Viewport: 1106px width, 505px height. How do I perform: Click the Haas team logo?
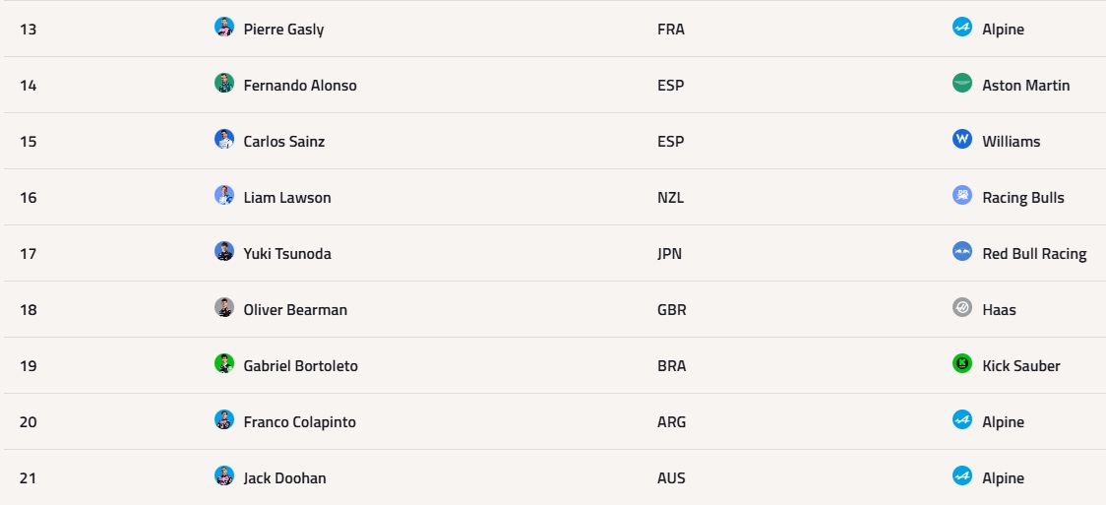pyautogui.click(x=962, y=307)
